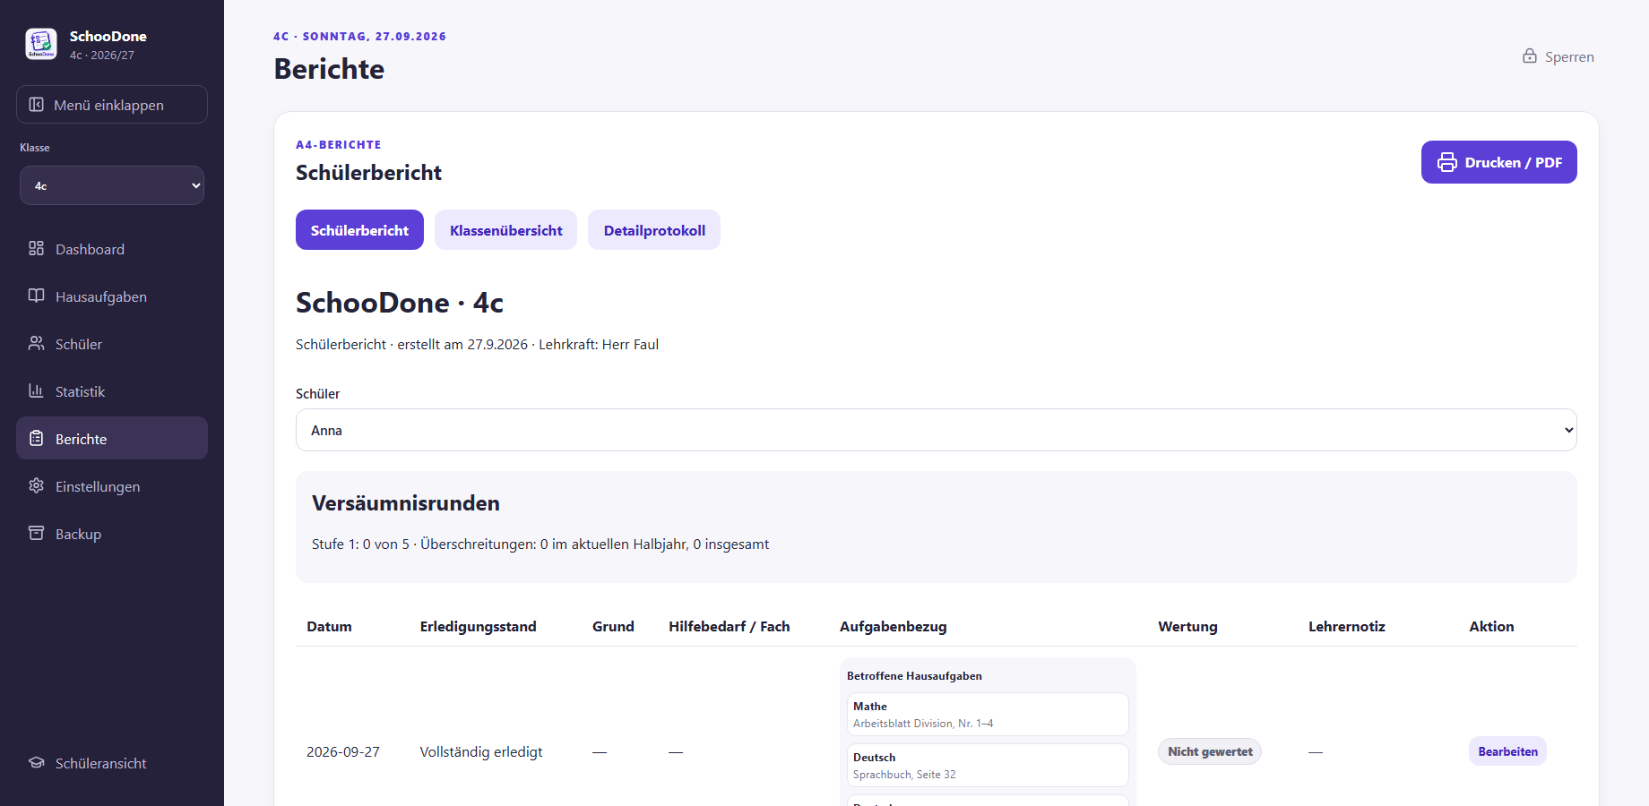Viewport: 1649px width, 806px height.
Task: Open Schüleransicht at the sidebar bottom
Action: tap(112, 763)
